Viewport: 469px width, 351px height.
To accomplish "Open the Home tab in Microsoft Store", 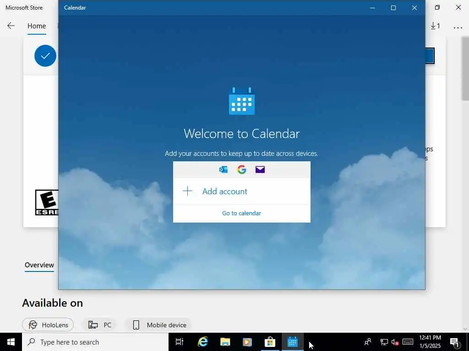I will [x=37, y=26].
